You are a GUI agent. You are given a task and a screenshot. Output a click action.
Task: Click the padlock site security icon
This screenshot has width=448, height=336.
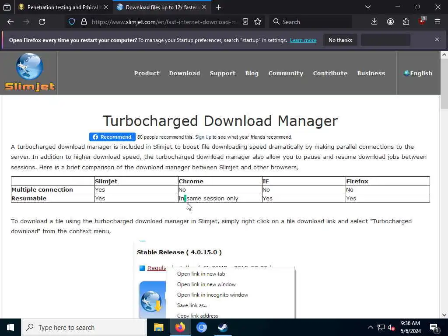pos(84,22)
